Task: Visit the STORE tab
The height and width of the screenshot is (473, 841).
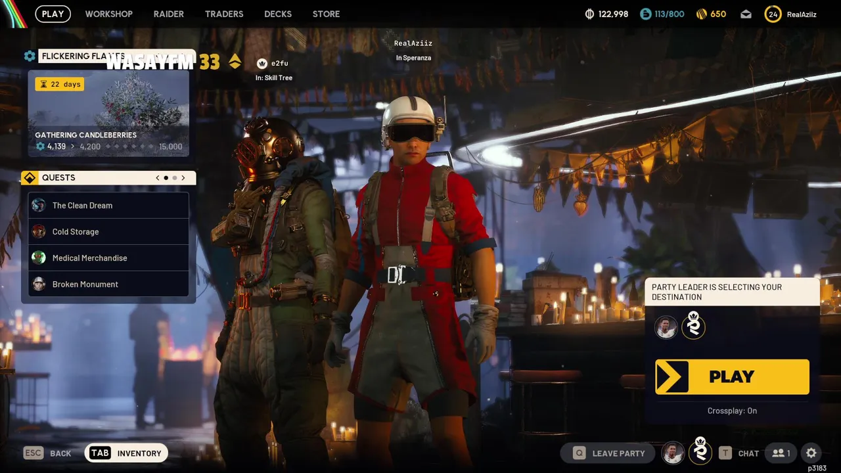Action: [327, 14]
